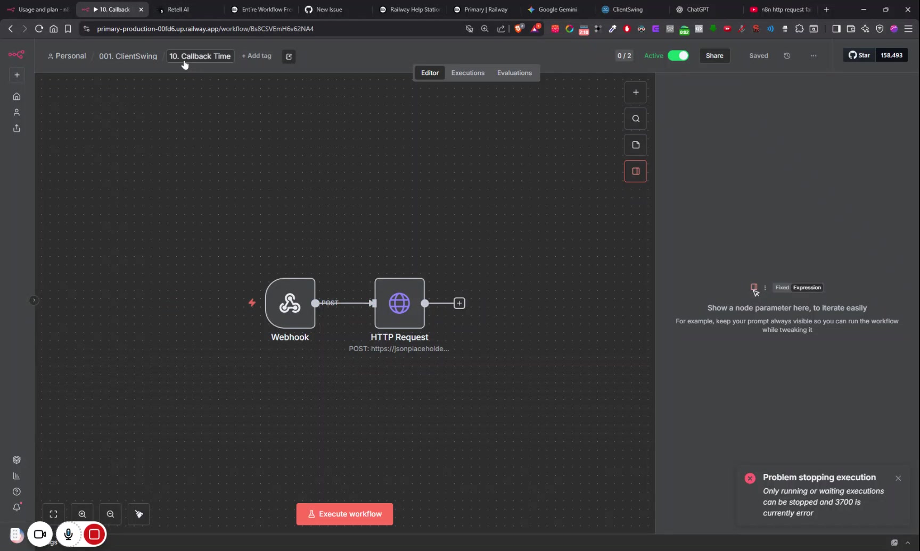This screenshot has height=551, width=920.
Task: Fit workflow to view
Action: tap(53, 514)
